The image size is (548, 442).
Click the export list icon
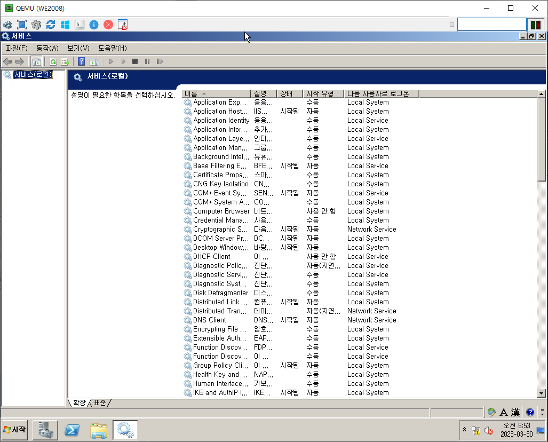pos(65,61)
